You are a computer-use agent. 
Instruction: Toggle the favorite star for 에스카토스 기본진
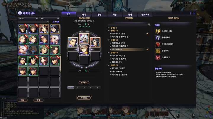coord(111,34)
